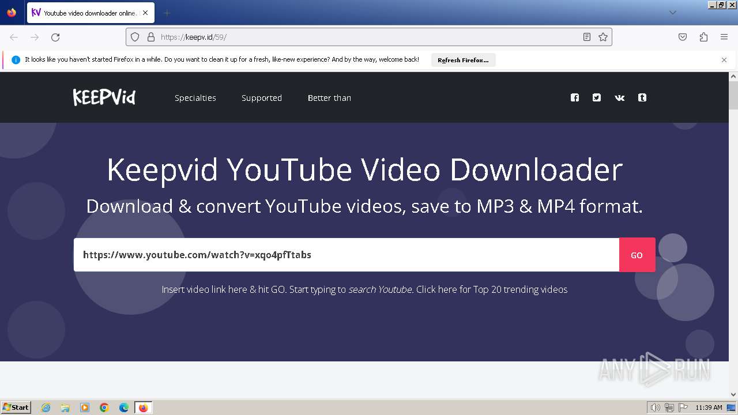738x415 pixels.
Task: Click the GO button
Action: point(637,255)
